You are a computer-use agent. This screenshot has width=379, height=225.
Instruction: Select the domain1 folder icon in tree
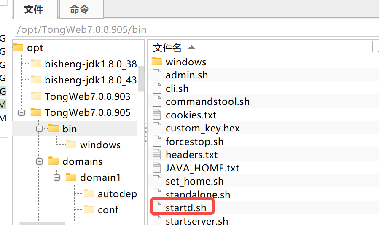point(71,177)
